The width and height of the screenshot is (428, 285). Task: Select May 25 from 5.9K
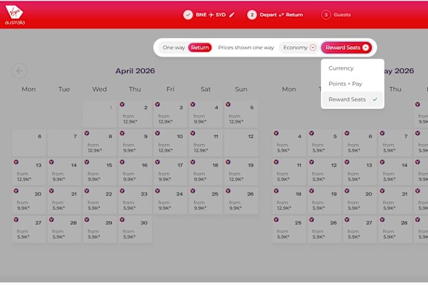point(289,229)
